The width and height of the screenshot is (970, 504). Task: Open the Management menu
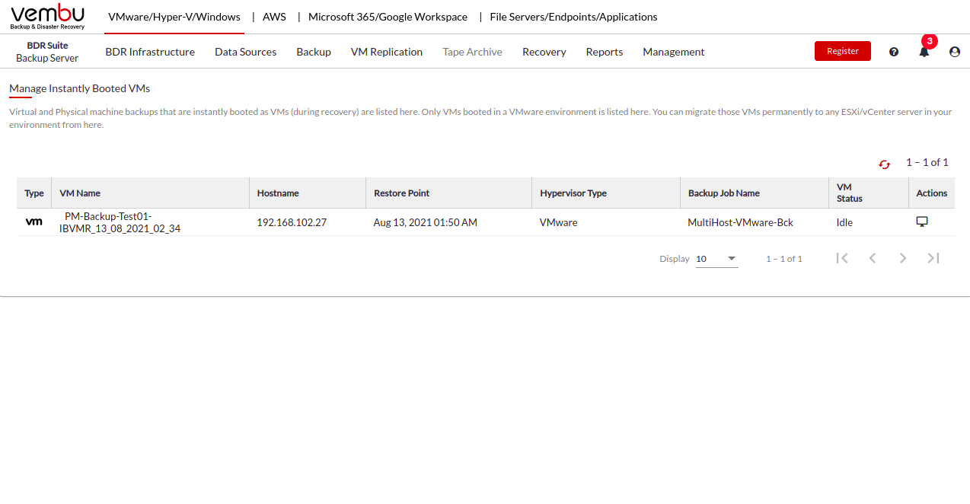point(674,52)
